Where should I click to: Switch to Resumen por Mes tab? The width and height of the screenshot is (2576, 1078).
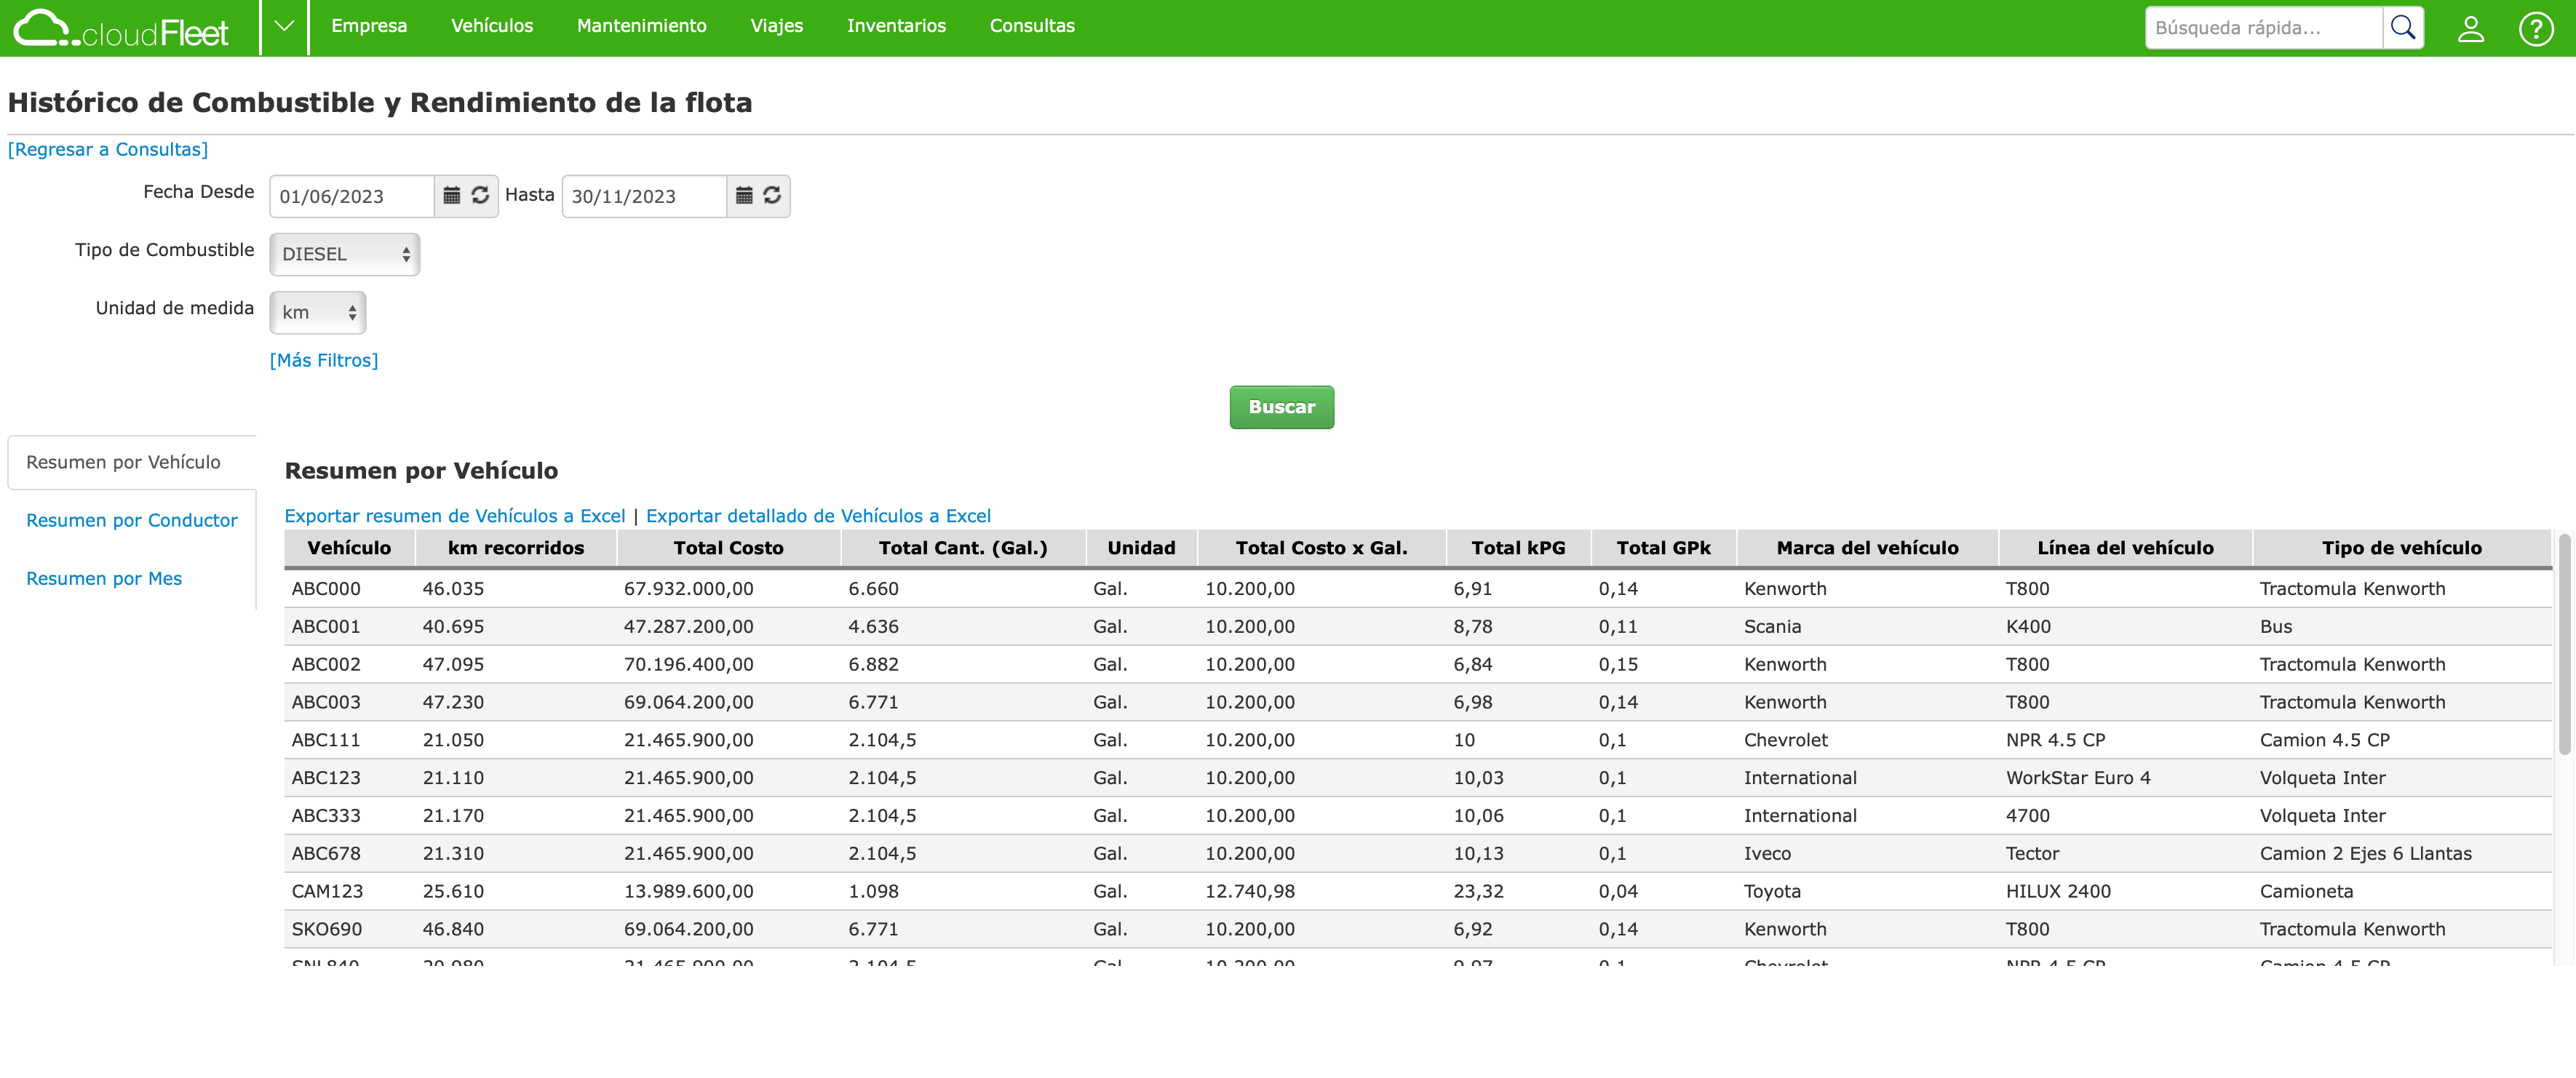pos(104,578)
